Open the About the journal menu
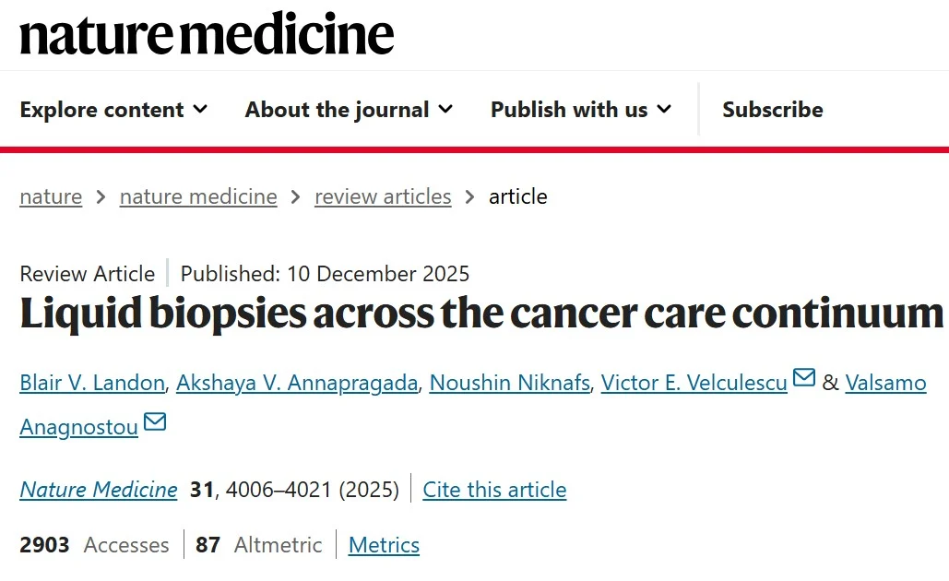Viewport: 949px width, 581px height. pos(349,110)
